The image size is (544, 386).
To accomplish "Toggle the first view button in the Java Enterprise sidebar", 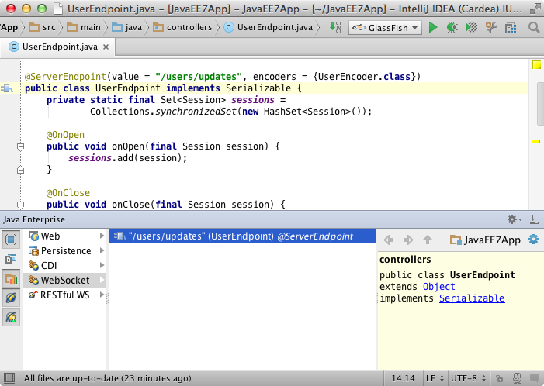I will tap(11, 239).
